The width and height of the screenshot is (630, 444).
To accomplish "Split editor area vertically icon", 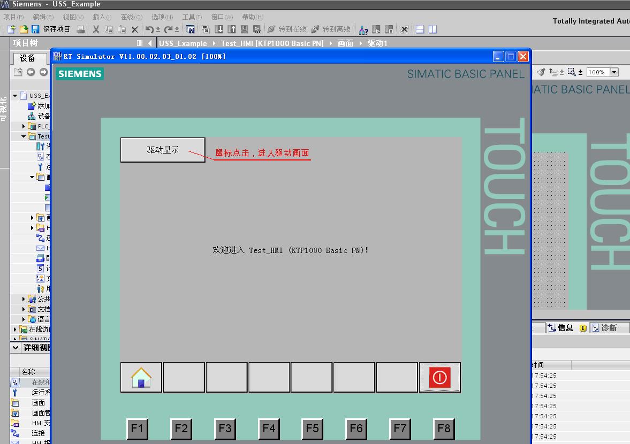I will click(x=432, y=29).
